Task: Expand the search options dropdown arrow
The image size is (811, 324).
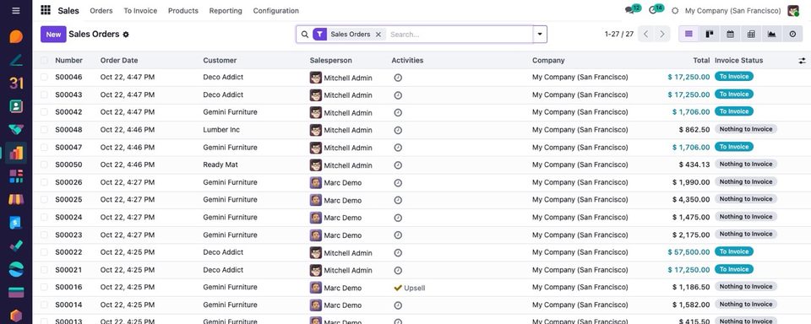Action: pyautogui.click(x=540, y=34)
